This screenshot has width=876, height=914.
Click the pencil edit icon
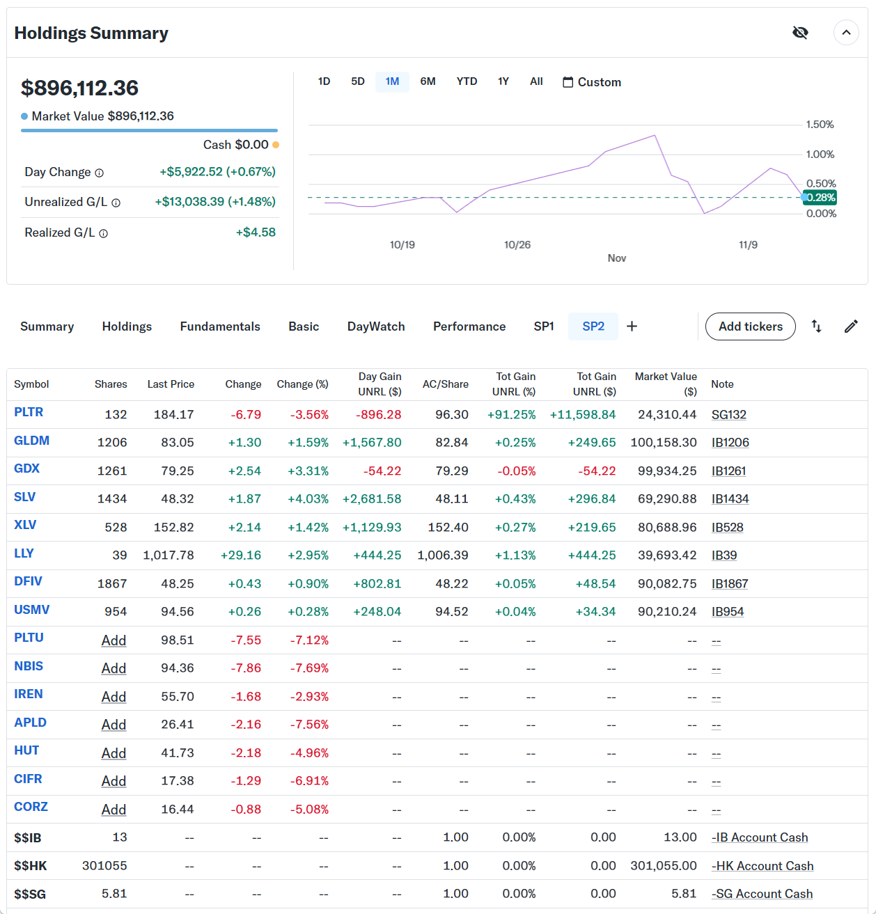851,326
